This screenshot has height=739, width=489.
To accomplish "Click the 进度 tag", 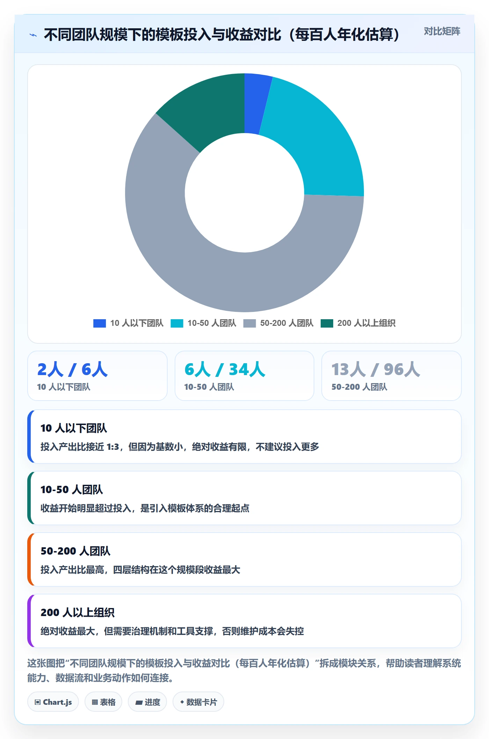I will (147, 702).
